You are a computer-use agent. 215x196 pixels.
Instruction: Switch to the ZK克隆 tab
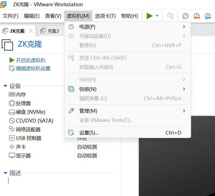pyautogui.click(x=17, y=31)
